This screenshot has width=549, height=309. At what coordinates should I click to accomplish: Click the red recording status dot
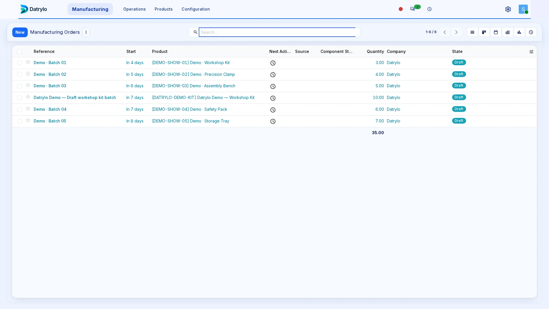coord(401,9)
